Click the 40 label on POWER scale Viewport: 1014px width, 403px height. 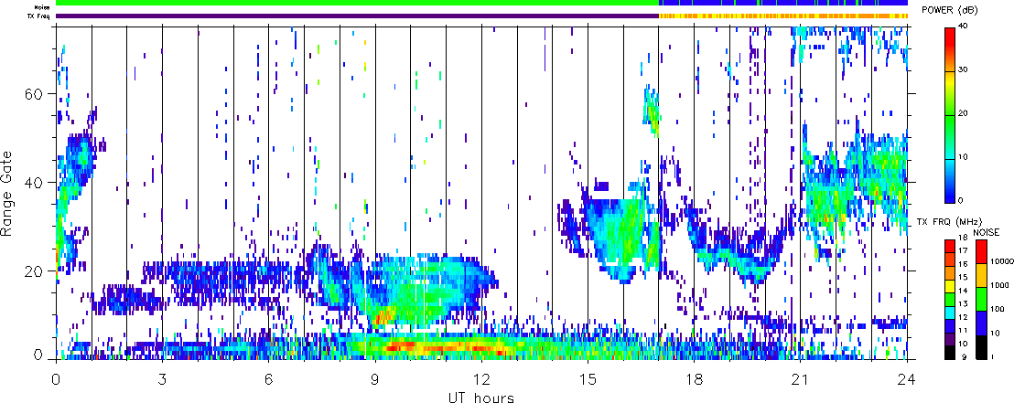(965, 27)
